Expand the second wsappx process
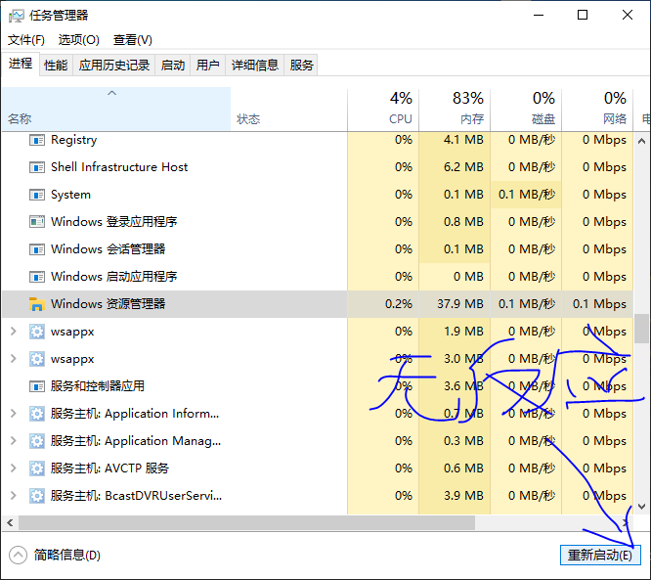This screenshot has width=651, height=580. (13, 359)
